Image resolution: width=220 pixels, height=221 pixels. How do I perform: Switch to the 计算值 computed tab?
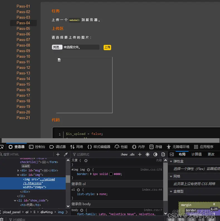197,154
